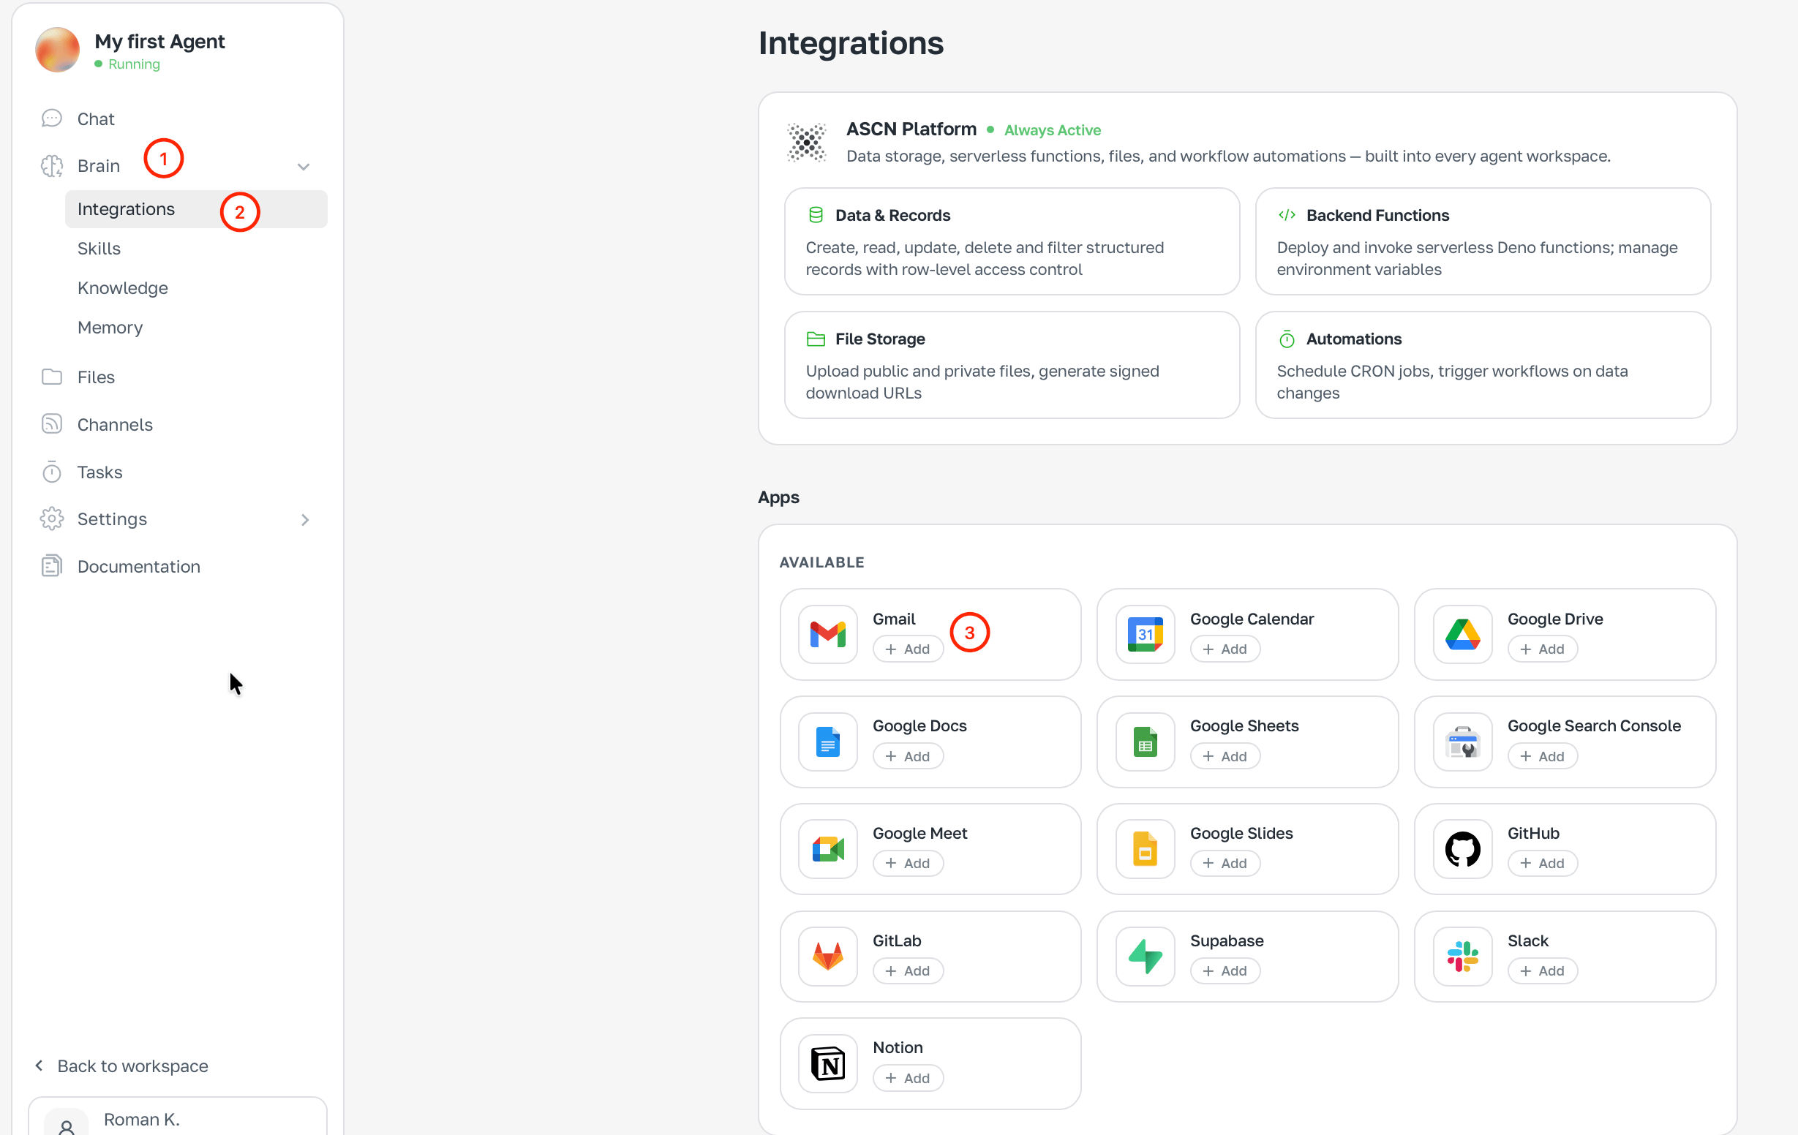
Task: Open the Automations card
Action: point(1483,365)
